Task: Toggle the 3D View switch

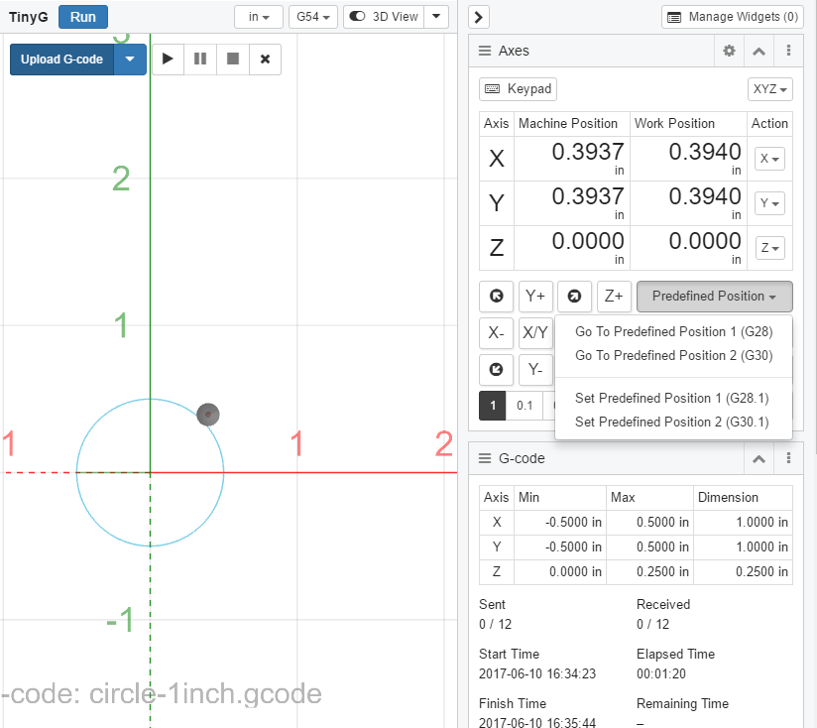Action: click(x=383, y=17)
